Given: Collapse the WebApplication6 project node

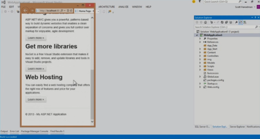Looking at the screenshot, I should click(197, 35).
